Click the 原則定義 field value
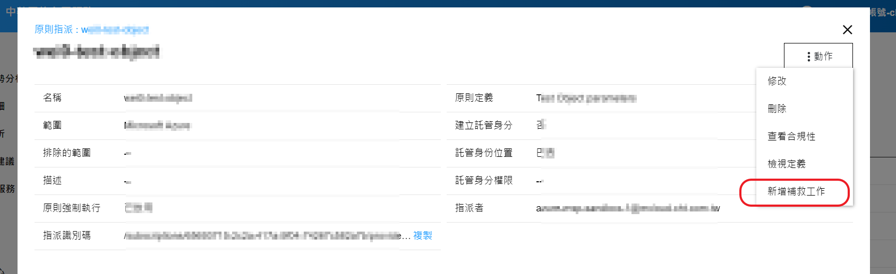The image size is (896, 274). [x=586, y=98]
